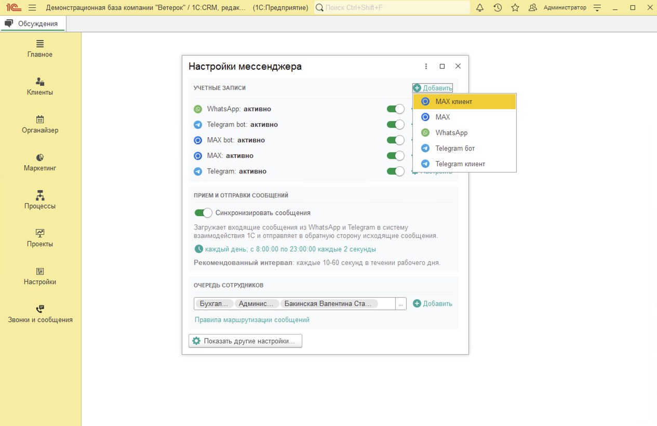
Task: Click the Учетные записи section header
Action: coord(220,88)
